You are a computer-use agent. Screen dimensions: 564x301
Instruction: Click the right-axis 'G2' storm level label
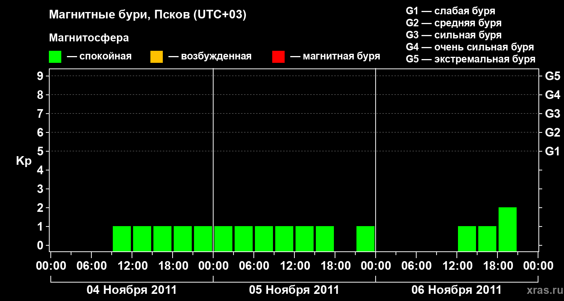tap(552, 133)
